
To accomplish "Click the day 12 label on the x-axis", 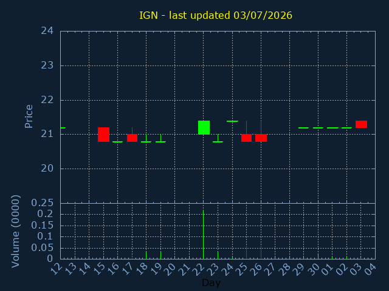I will coord(58,269).
